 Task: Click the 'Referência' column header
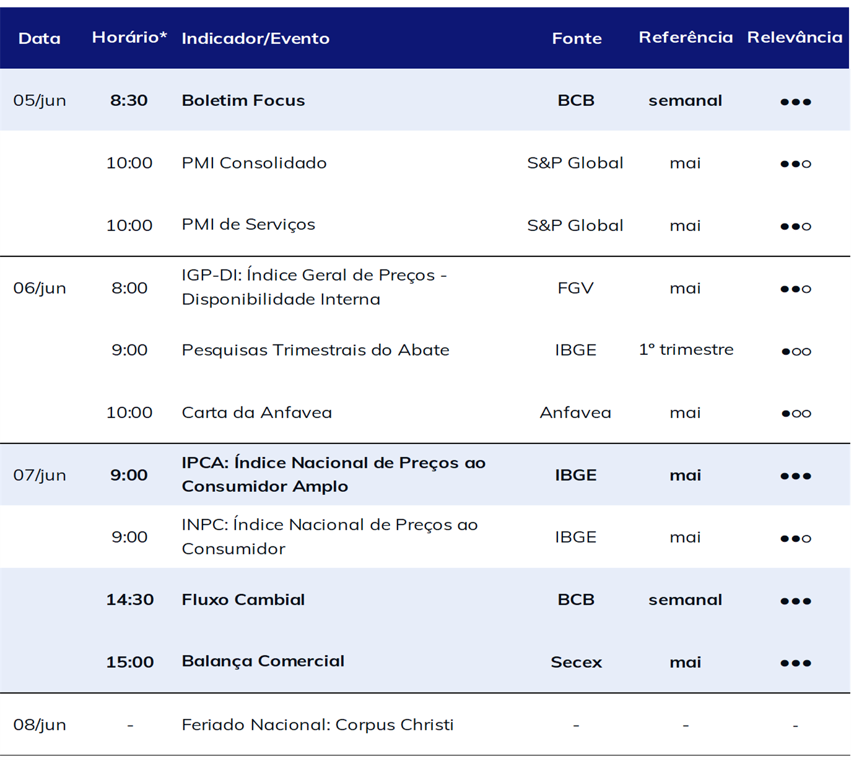tap(686, 37)
